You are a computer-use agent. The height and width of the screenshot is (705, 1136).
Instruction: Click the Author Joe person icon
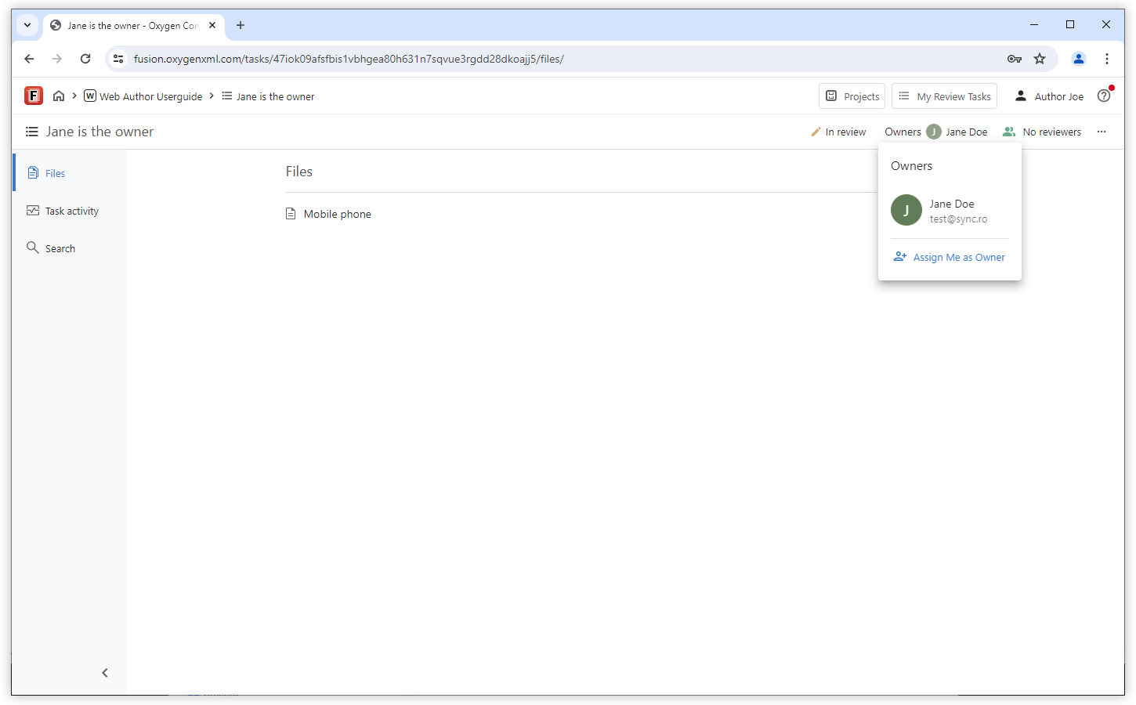point(1021,96)
